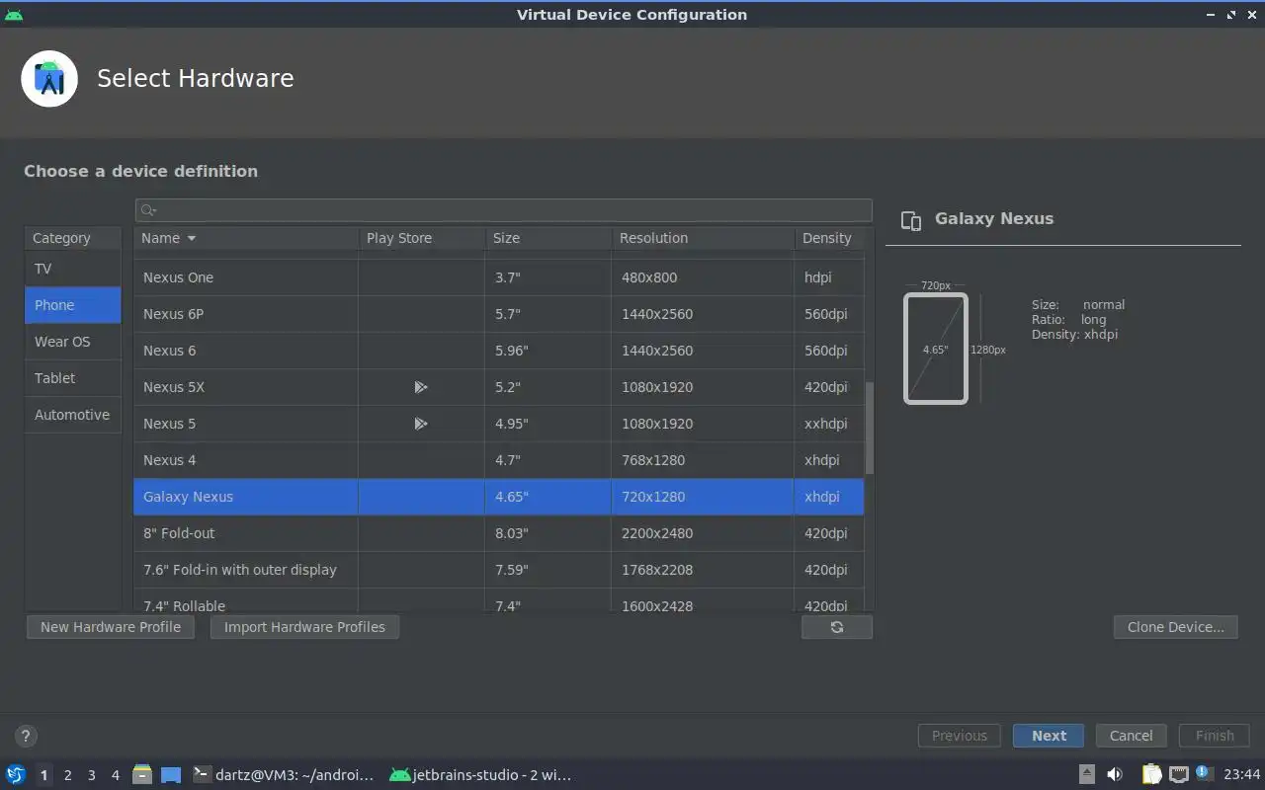Click the device icon next to Galaxy Nexus title
1265x790 pixels.
tap(911, 220)
